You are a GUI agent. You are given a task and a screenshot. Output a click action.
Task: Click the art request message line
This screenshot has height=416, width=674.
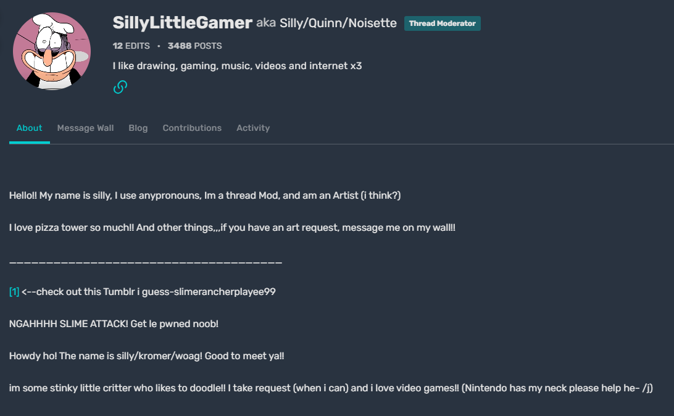pos(232,227)
